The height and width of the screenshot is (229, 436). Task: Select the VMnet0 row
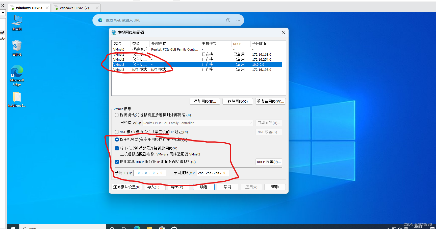pos(197,50)
